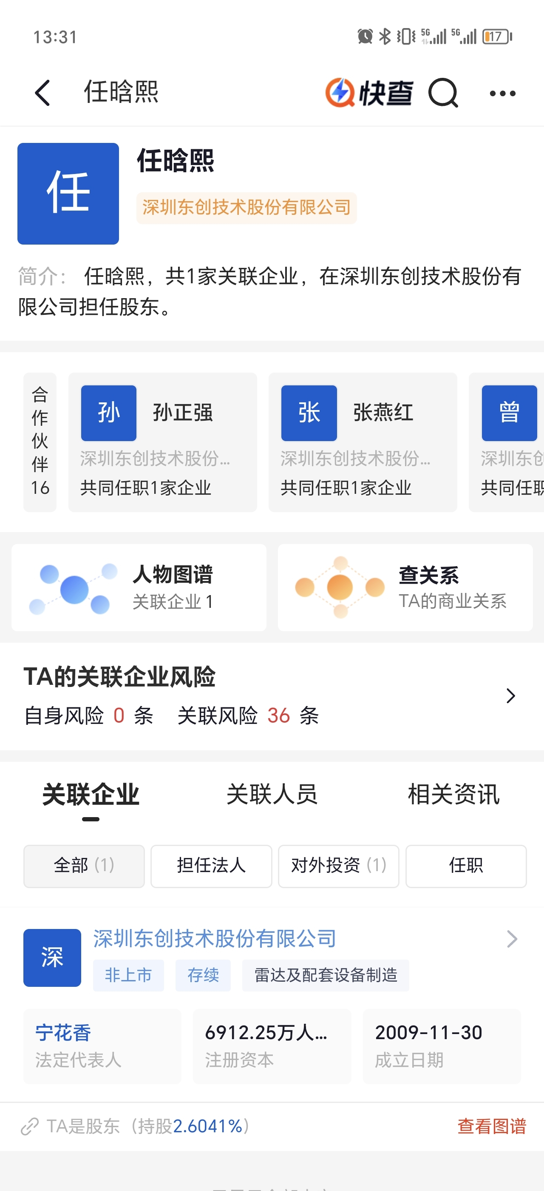Open the 张燕红 partner card name

pos(383,413)
